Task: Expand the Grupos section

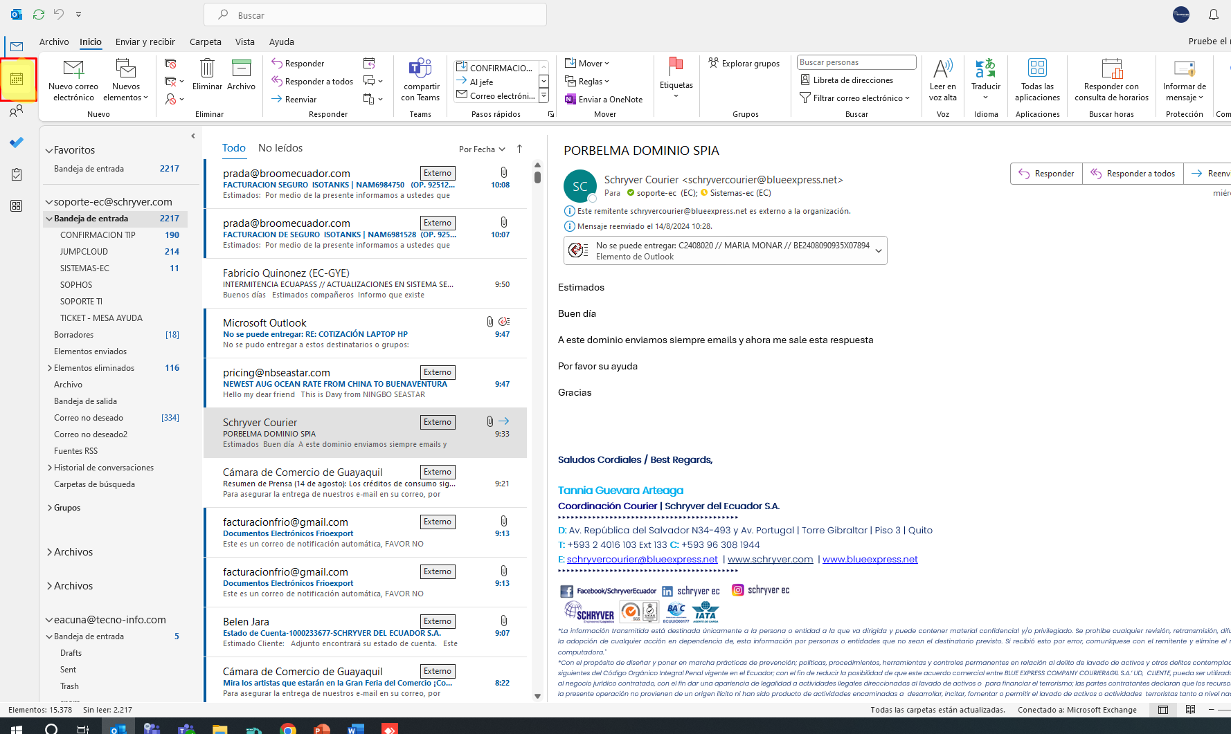Action: tap(50, 508)
